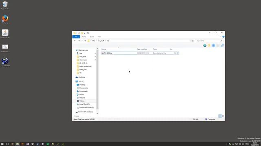The height and width of the screenshot is (146, 261).
Task: Open both_docks (old) folder in sidebar
Action: [x=85, y=67]
